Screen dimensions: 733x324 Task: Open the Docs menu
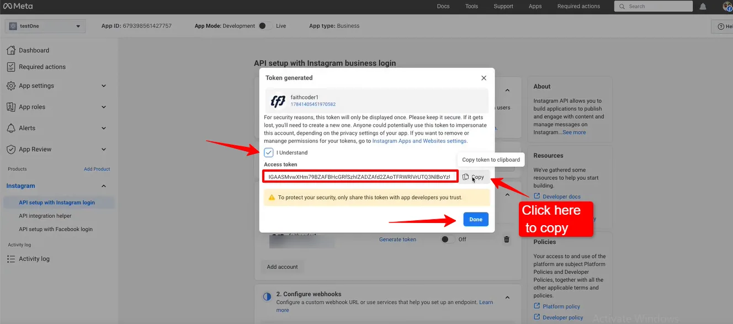tap(443, 7)
